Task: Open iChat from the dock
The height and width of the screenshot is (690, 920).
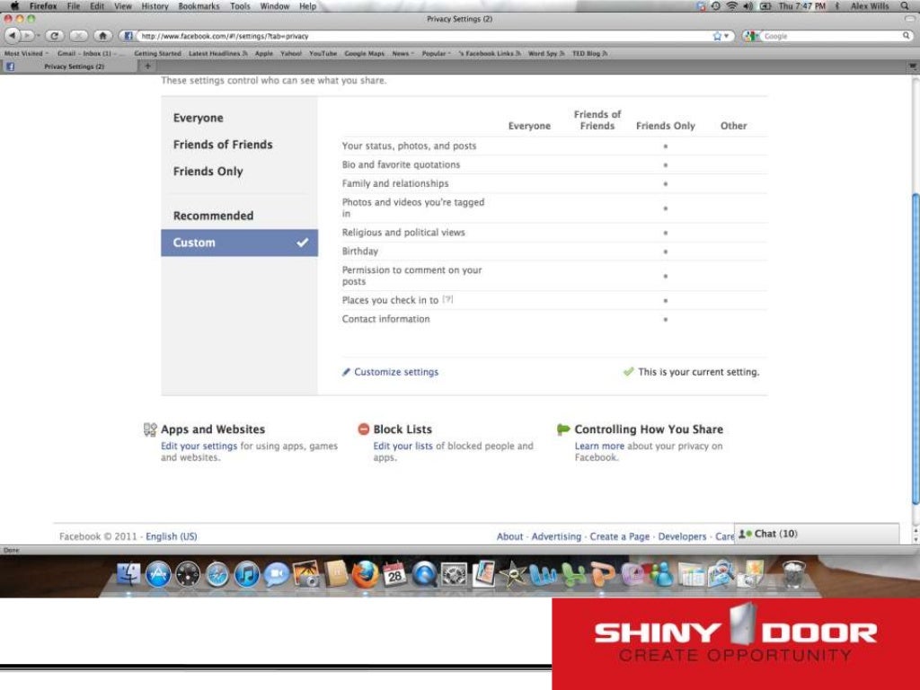Action: (x=277, y=574)
